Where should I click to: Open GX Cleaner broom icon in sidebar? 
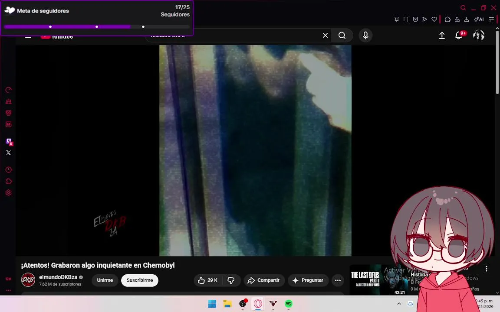click(x=9, y=101)
